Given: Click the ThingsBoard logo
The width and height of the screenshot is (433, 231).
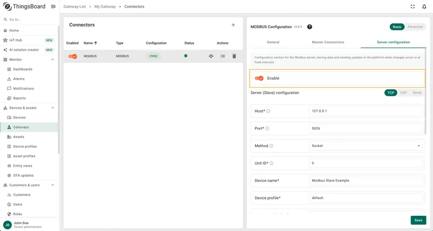Looking at the screenshot, I should (x=24, y=6).
